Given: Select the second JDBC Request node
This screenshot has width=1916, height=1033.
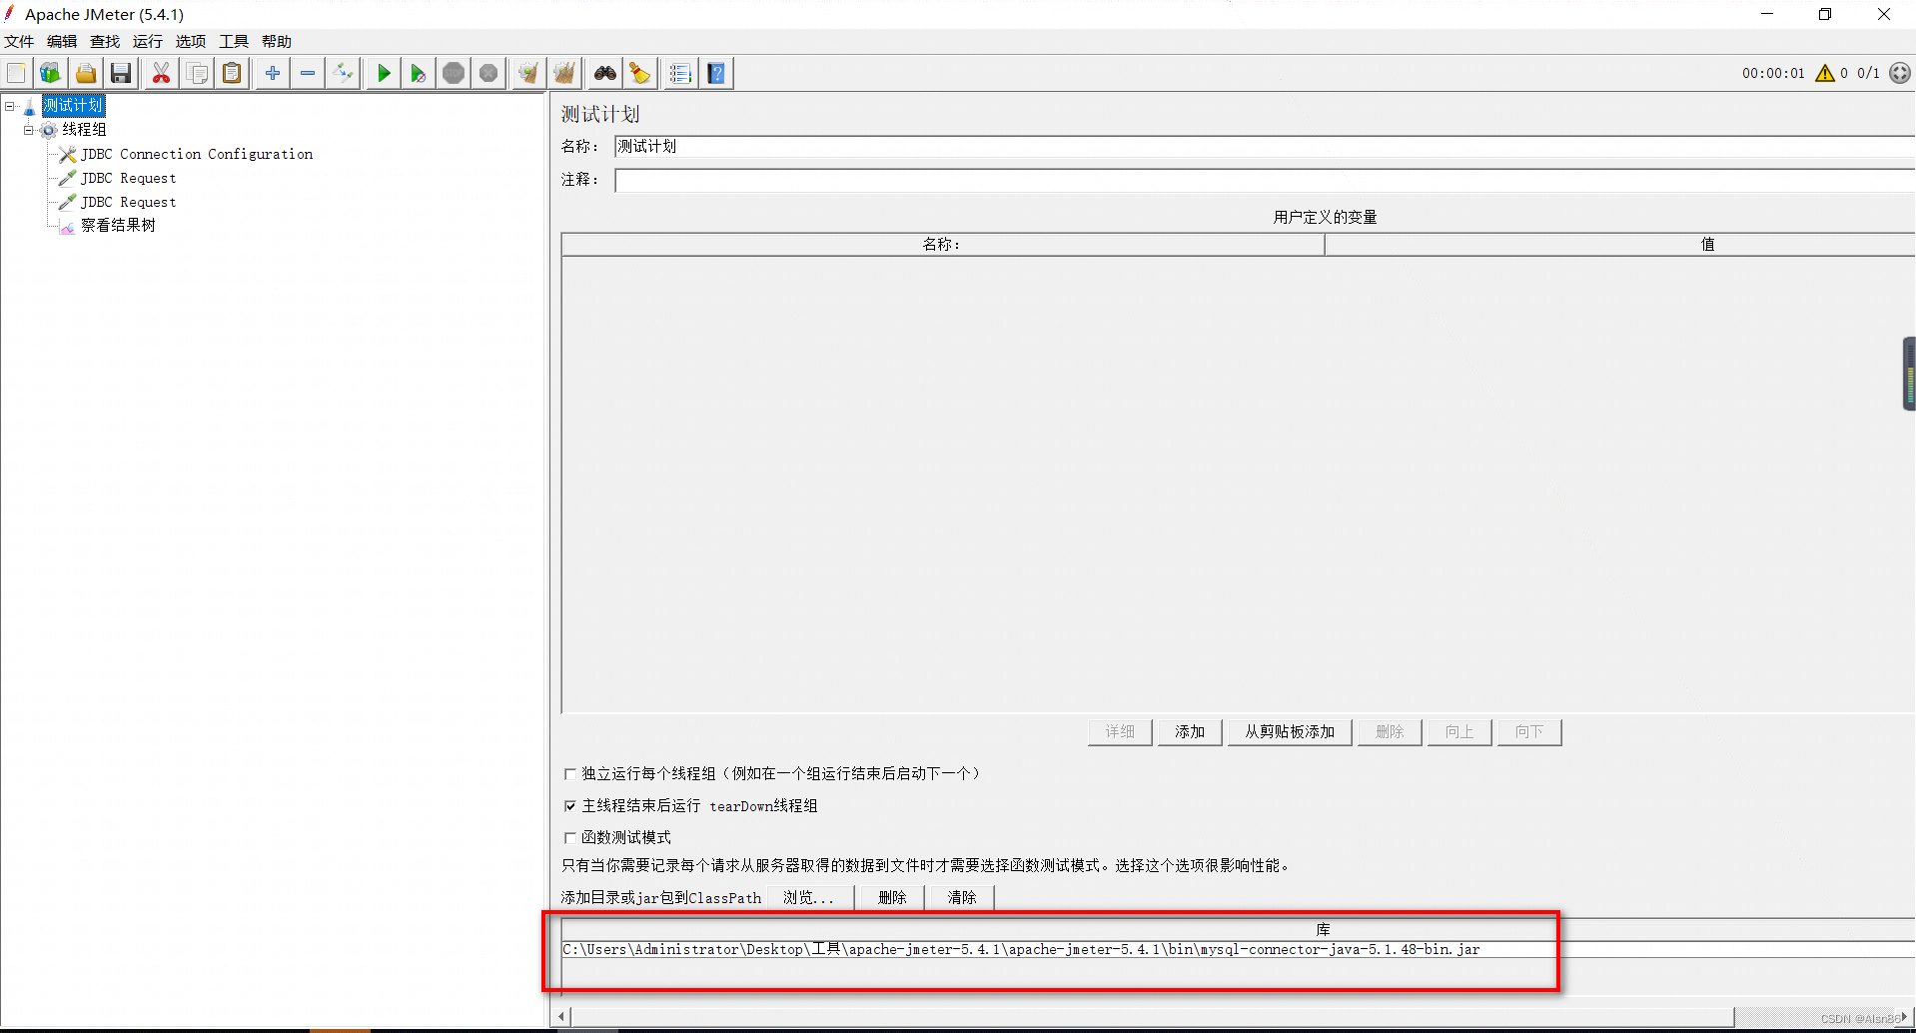Looking at the screenshot, I should [x=129, y=202].
